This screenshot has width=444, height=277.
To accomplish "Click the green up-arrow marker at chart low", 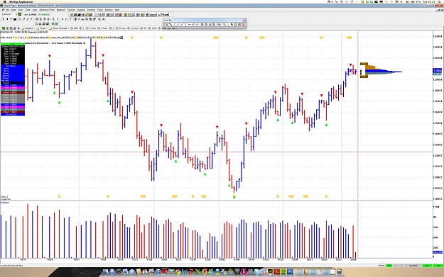I will 234,197.
